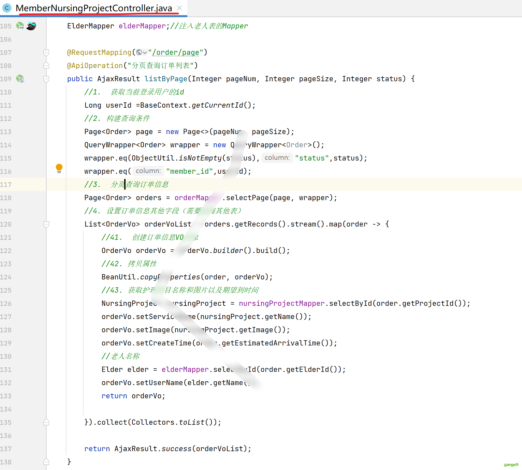The width and height of the screenshot is (522, 470).
Task: Click selectById on the nursingProjectMapper line
Action: click(x=351, y=303)
